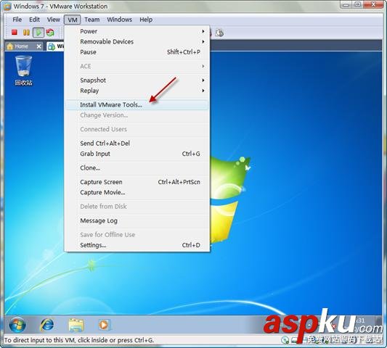
Task: Expand the Snapshot submenu
Action: click(x=137, y=80)
